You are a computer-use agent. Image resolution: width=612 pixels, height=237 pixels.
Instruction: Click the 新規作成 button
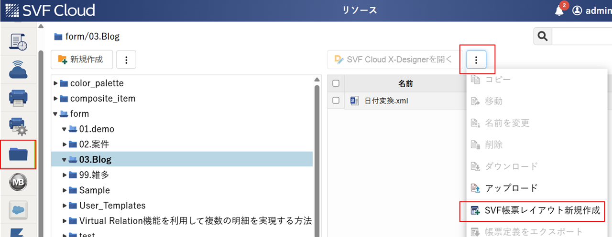pos(81,60)
